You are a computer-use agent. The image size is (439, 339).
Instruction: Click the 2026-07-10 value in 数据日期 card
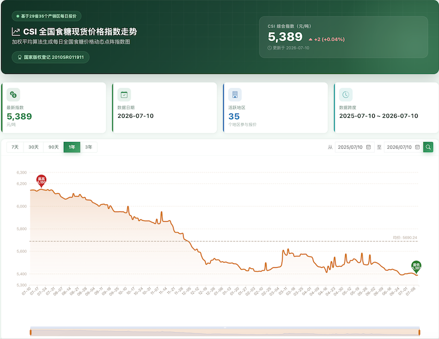pos(135,116)
